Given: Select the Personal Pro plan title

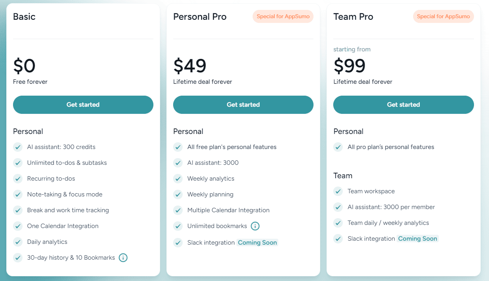Looking at the screenshot, I should (200, 17).
